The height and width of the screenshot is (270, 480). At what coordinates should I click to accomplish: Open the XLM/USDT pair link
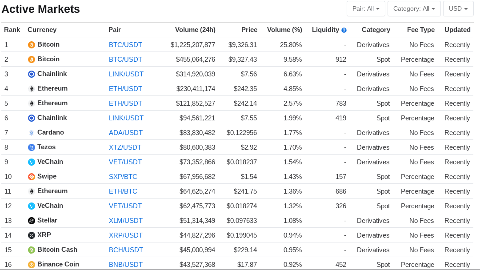pos(126,221)
